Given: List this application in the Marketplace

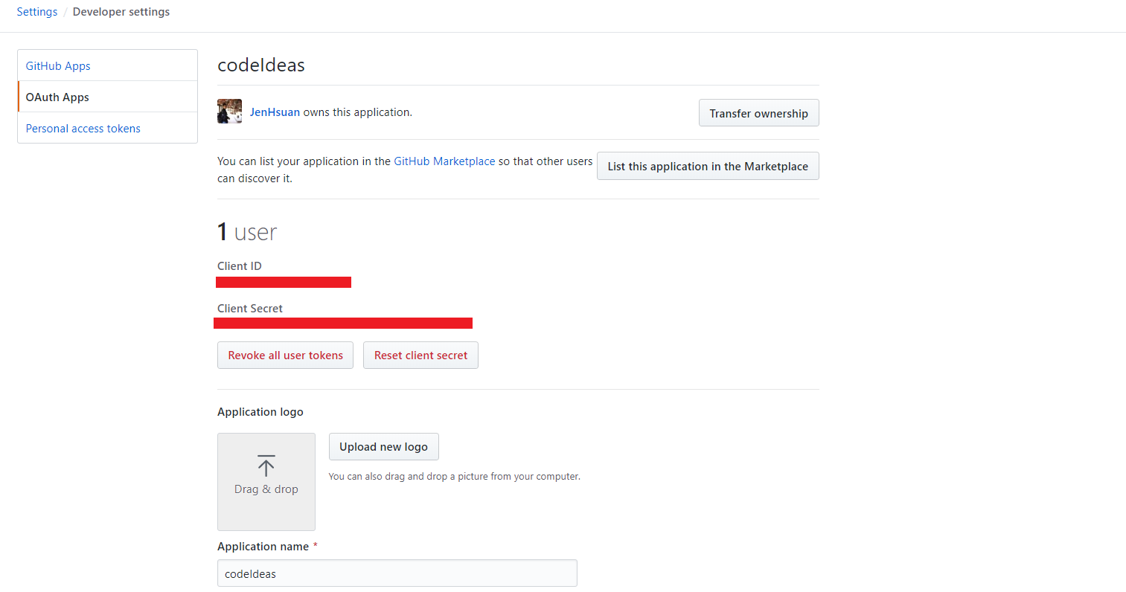Looking at the screenshot, I should pyautogui.click(x=707, y=166).
